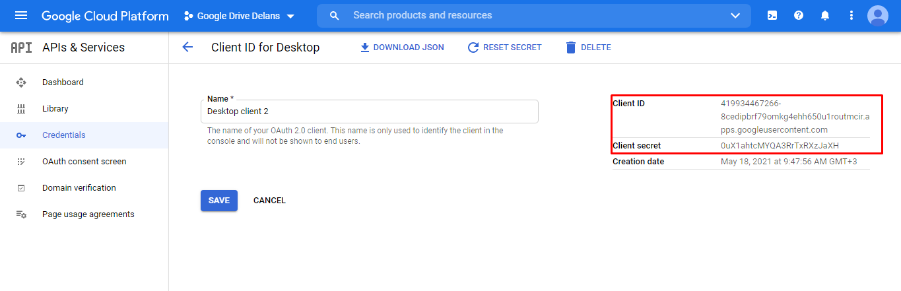Open the hamburger navigation menu

21,15
